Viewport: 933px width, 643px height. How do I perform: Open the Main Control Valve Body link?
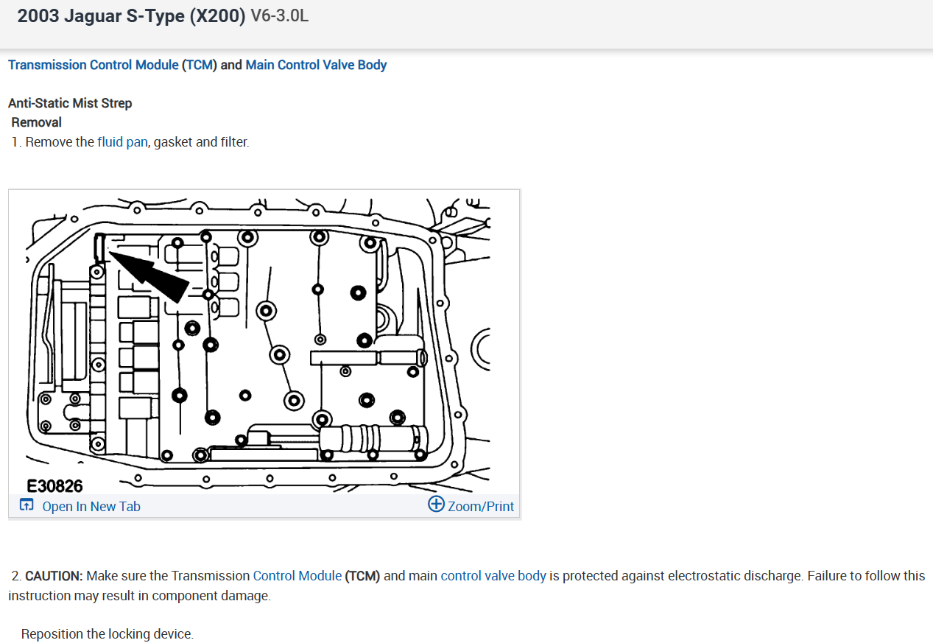(x=316, y=65)
